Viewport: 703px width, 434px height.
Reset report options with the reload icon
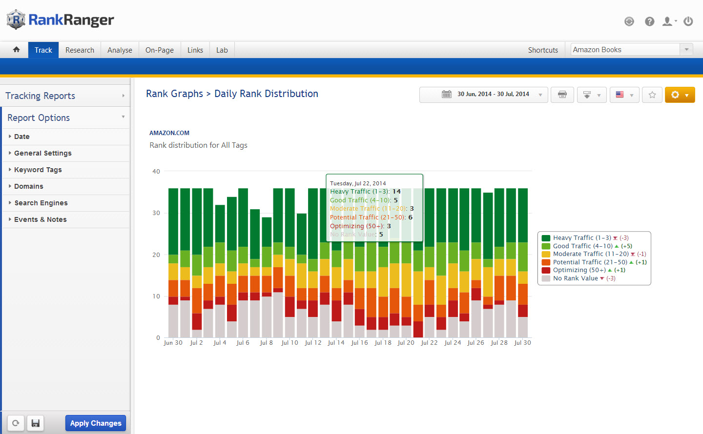[x=16, y=423]
